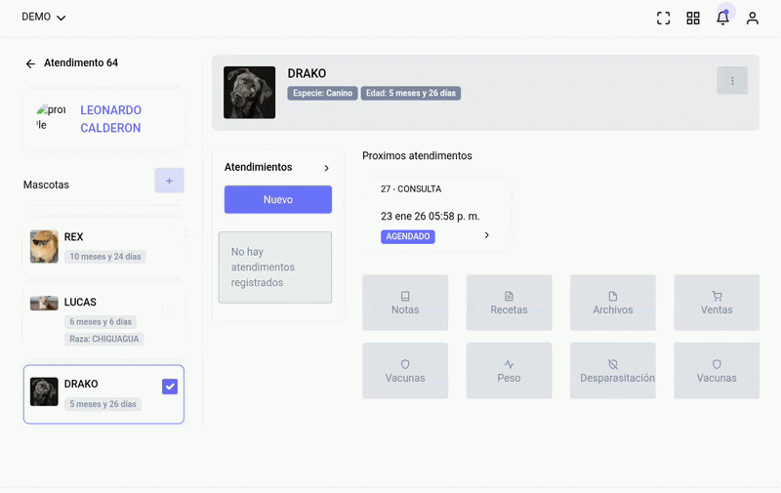
Task: Select the LUCAS pet card
Action: (x=103, y=319)
